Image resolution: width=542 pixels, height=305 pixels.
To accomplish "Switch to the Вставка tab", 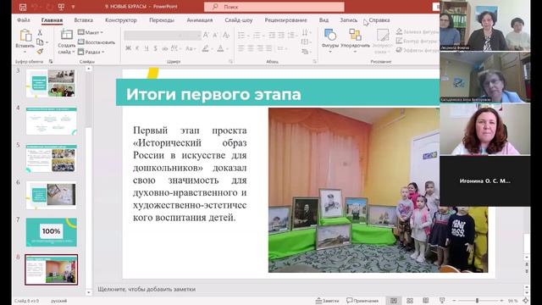I will tap(83, 20).
